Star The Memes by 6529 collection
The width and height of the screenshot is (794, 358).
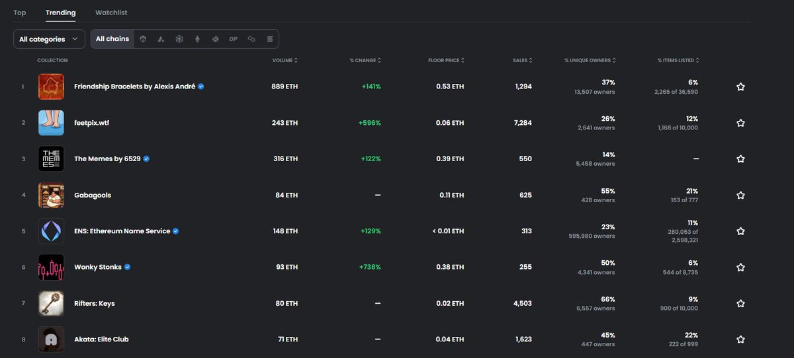click(x=740, y=159)
